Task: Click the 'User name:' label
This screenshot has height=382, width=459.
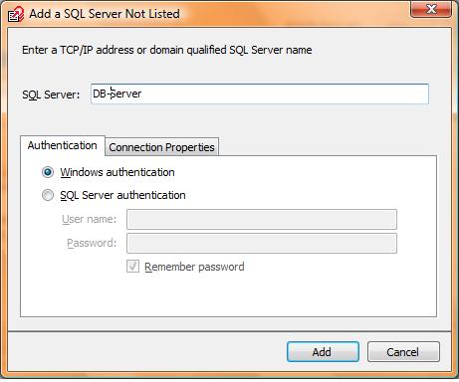Action: tap(90, 219)
